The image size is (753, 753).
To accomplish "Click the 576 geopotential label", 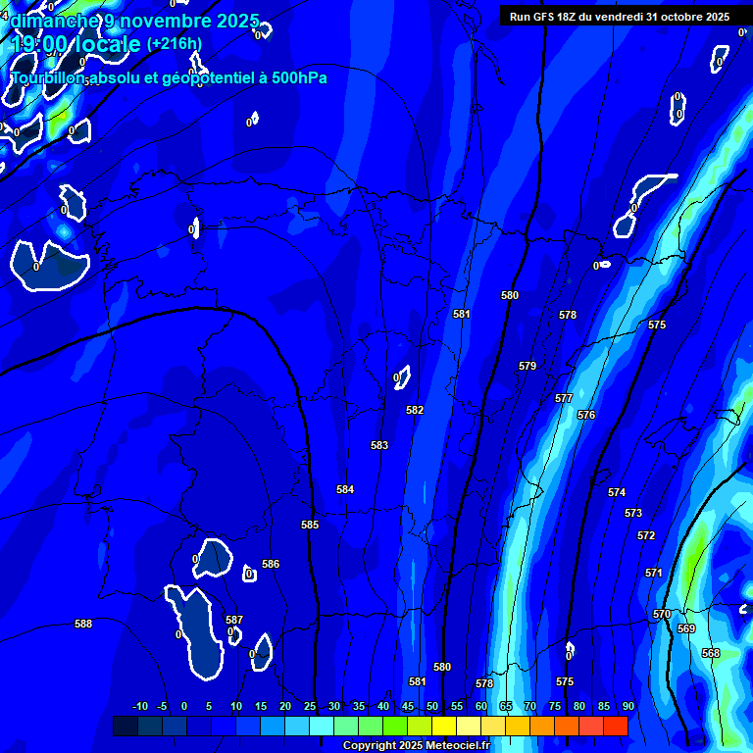I will [x=586, y=416].
